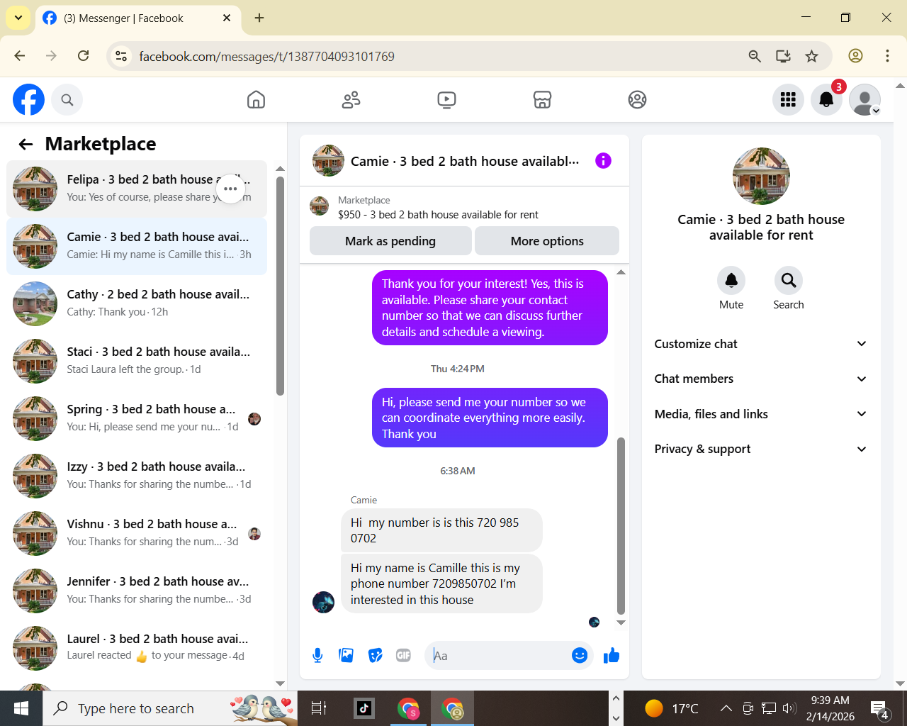This screenshot has width=907, height=726.
Task: Open the Facebook home logo
Action: [x=28, y=99]
